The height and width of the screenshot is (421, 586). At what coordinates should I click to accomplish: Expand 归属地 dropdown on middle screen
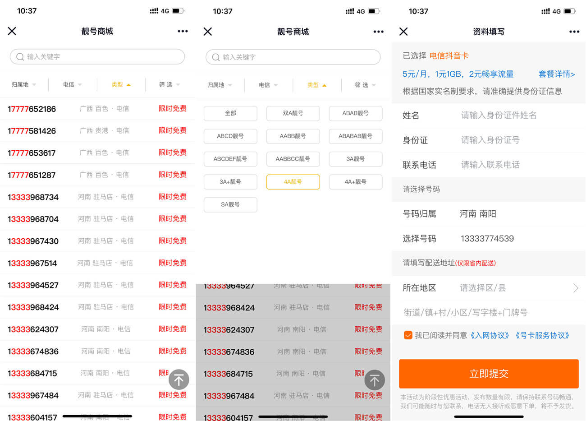point(220,85)
